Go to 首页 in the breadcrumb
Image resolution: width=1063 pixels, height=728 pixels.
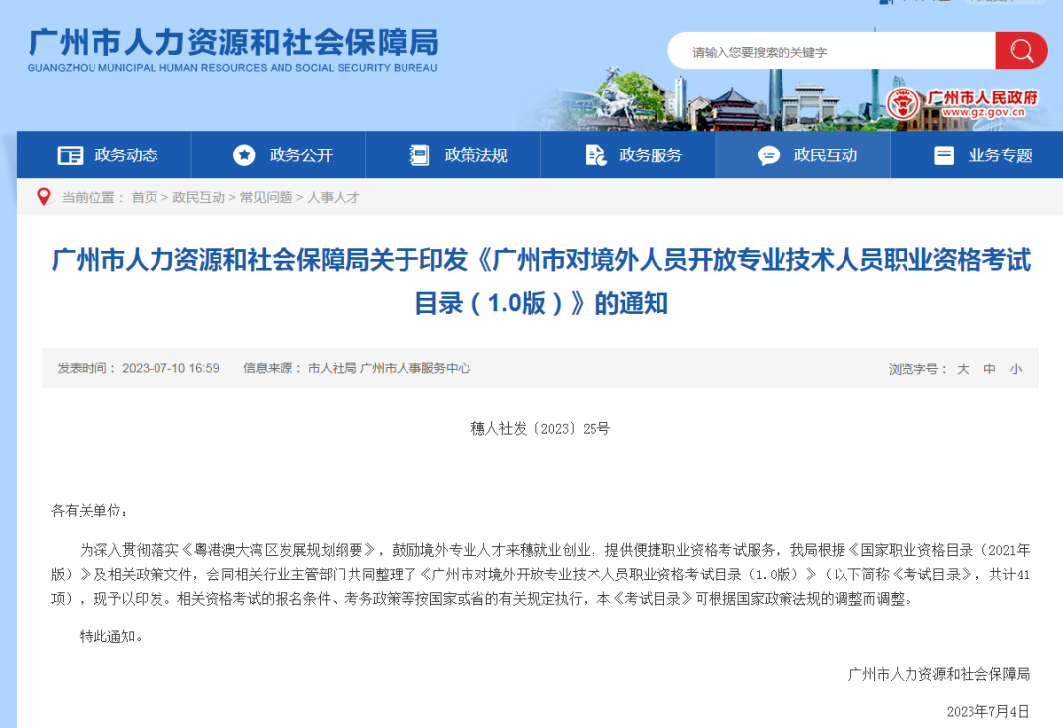[145, 198]
